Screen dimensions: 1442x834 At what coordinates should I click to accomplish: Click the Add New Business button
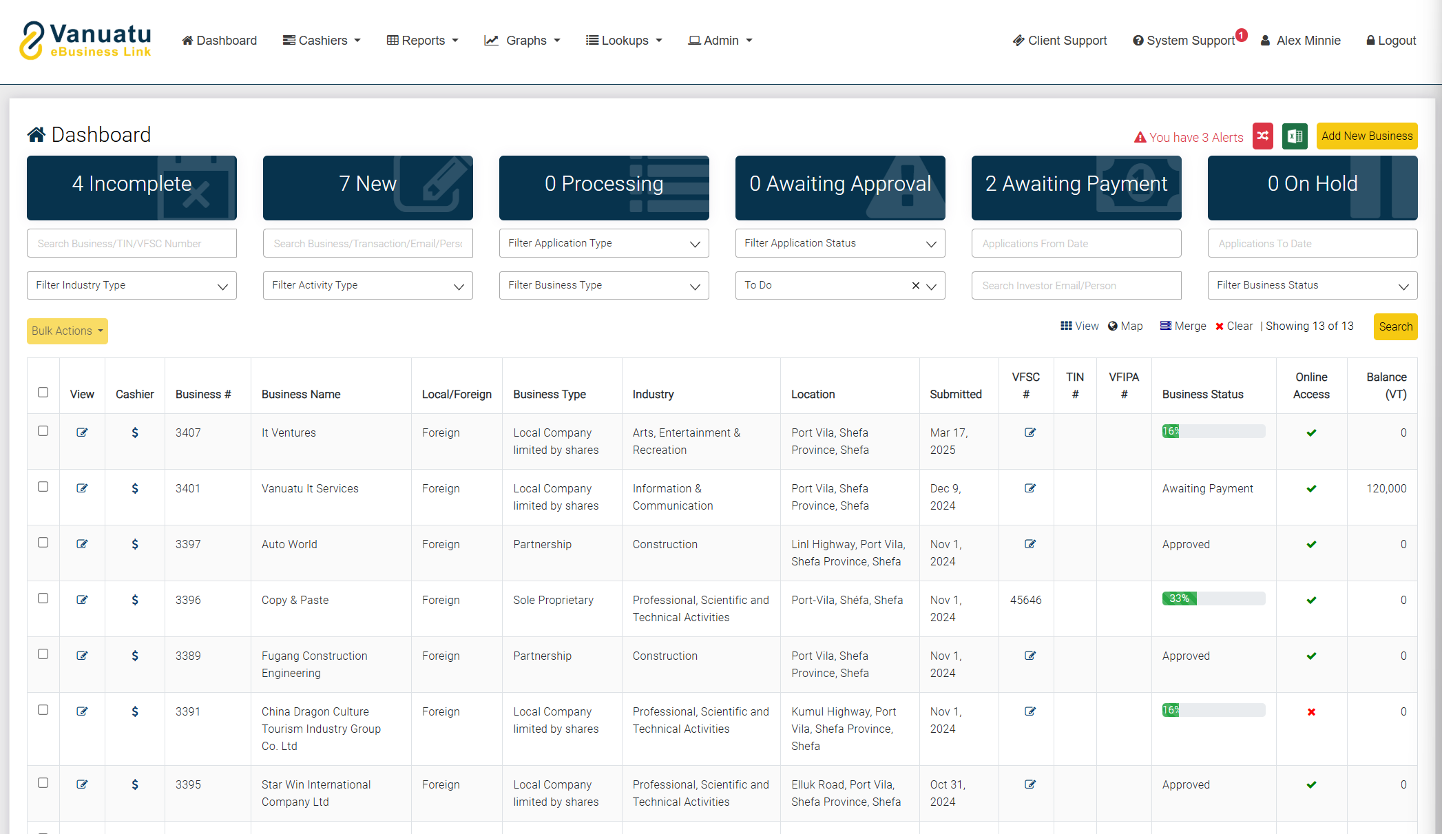(1366, 136)
